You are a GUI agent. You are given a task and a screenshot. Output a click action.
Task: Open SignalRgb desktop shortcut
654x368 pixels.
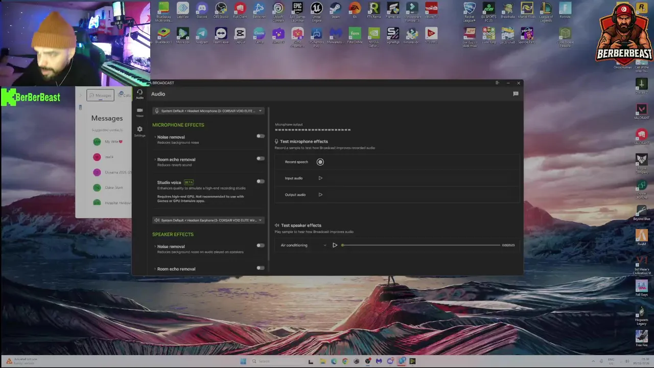393,36
